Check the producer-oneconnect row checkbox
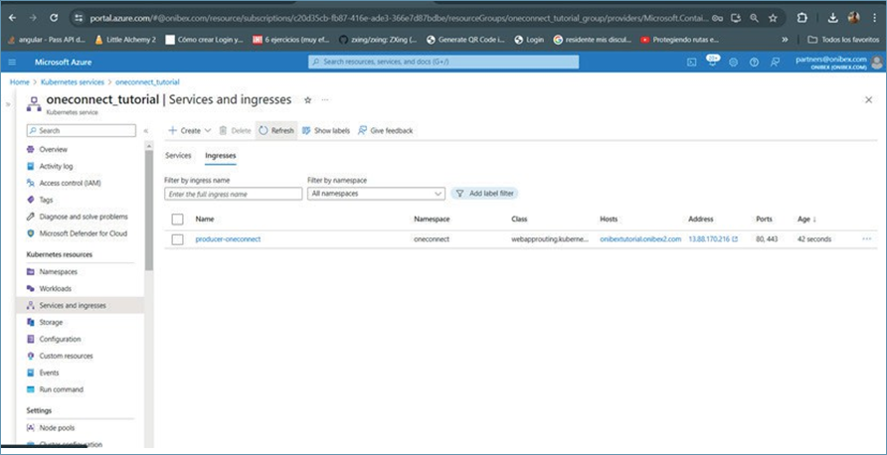Screen dimensions: 887x455 pos(178,239)
